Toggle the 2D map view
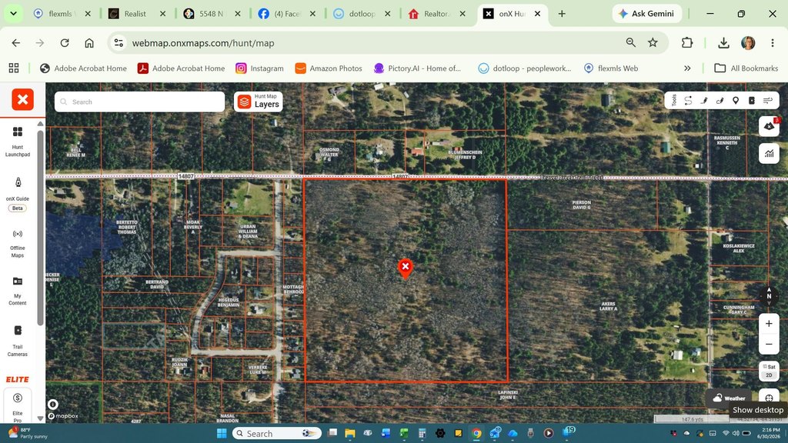 [x=769, y=375]
